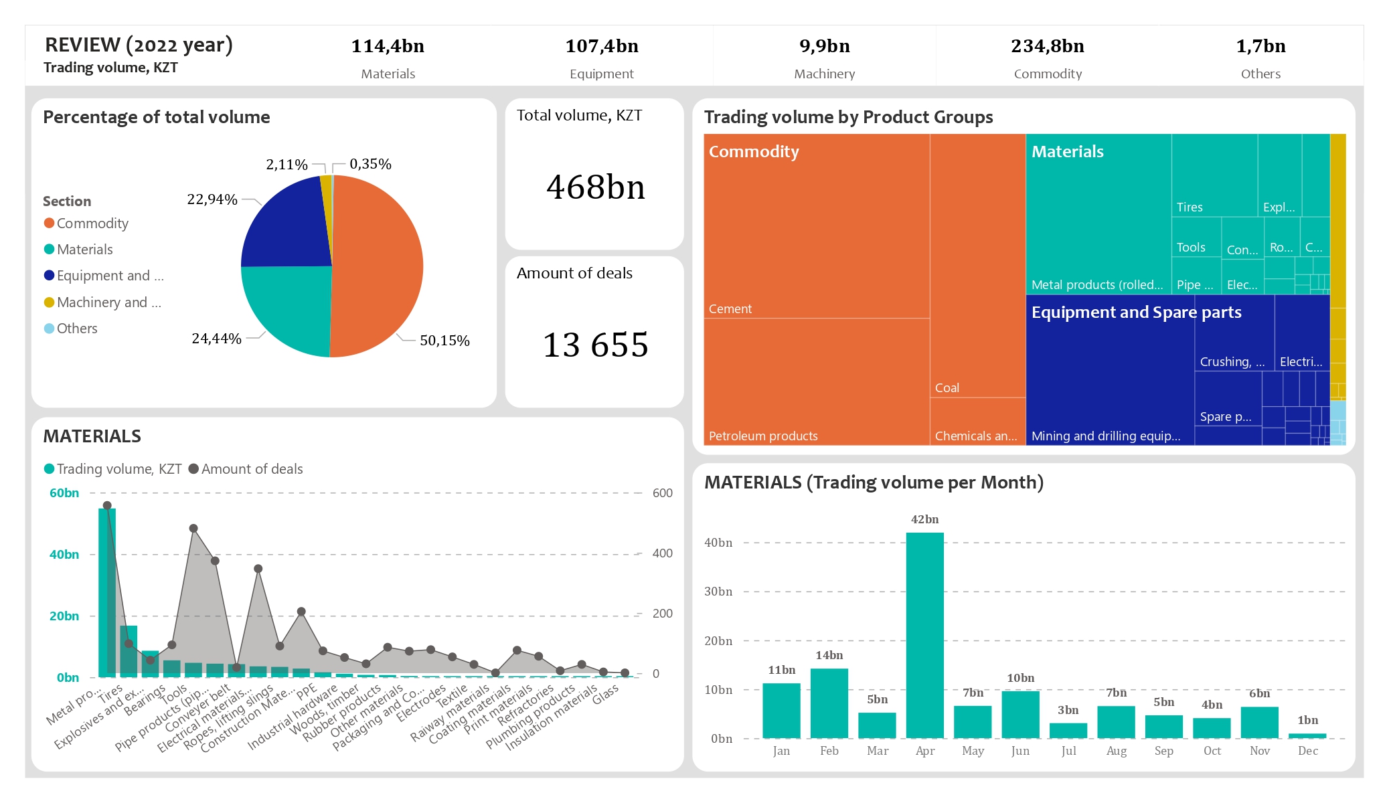Image resolution: width=1389 pixels, height=803 pixels.
Task: Click the 107,4bn Equipment card
Action: 601,57
